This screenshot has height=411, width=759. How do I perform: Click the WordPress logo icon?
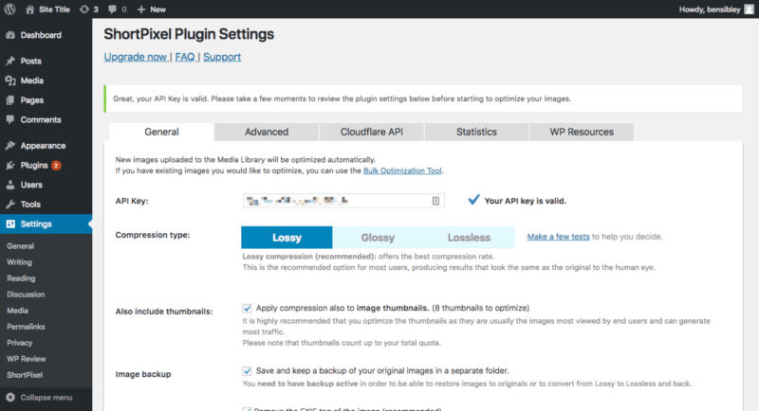pyautogui.click(x=9, y=9)
